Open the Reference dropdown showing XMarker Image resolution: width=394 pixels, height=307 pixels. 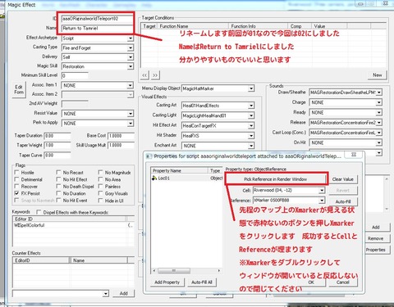coord(322,201)
